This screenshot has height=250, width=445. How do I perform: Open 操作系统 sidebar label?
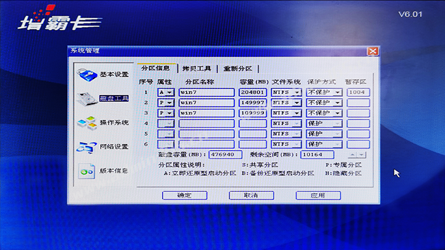click(x=114, y=122)
